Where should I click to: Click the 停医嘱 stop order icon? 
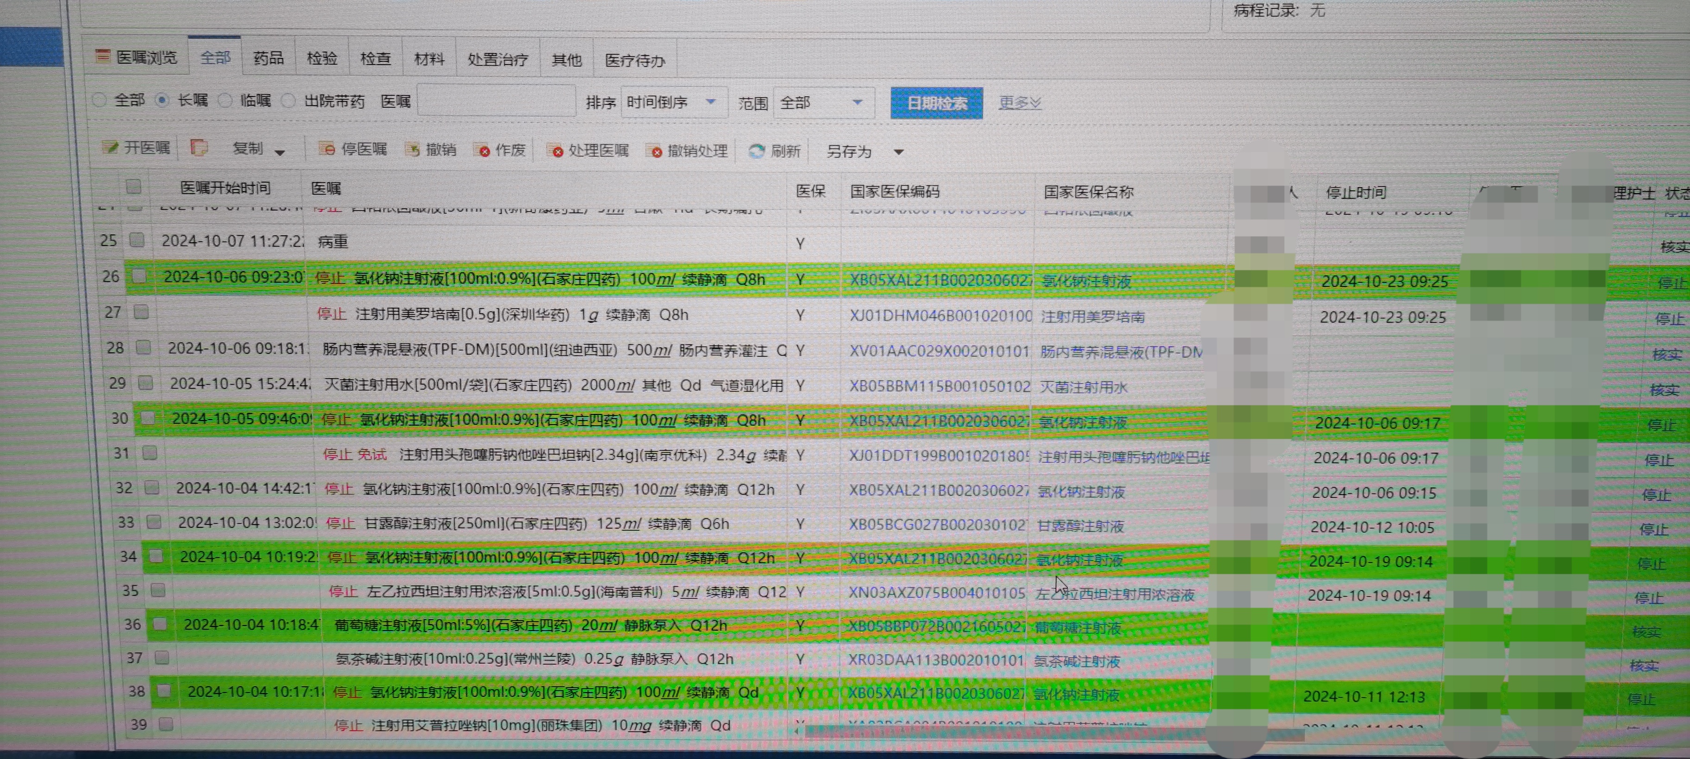coord(327,149)
